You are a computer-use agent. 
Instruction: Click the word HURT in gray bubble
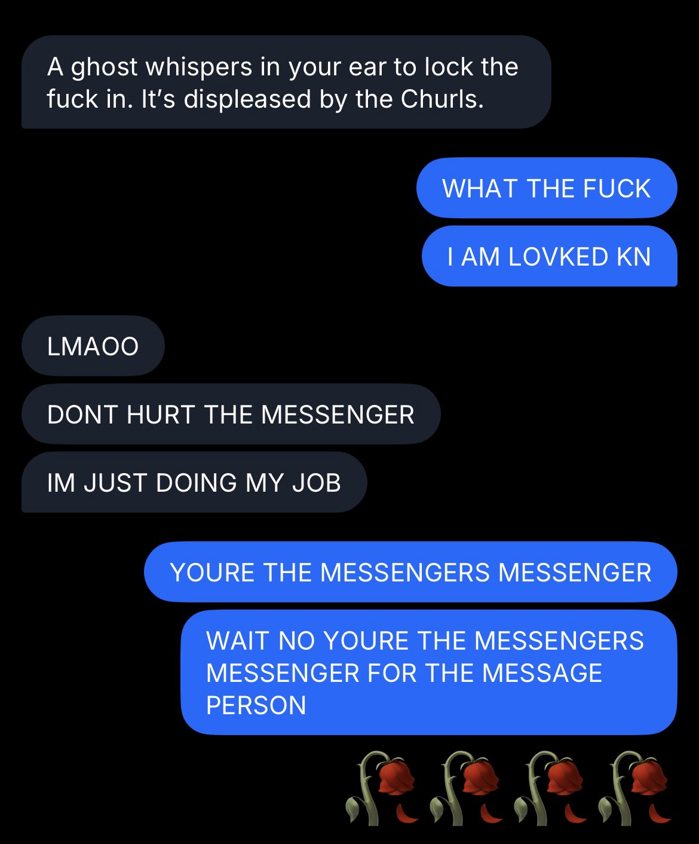[161, 415]
